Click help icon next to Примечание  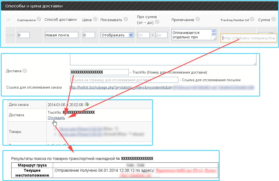198,19
